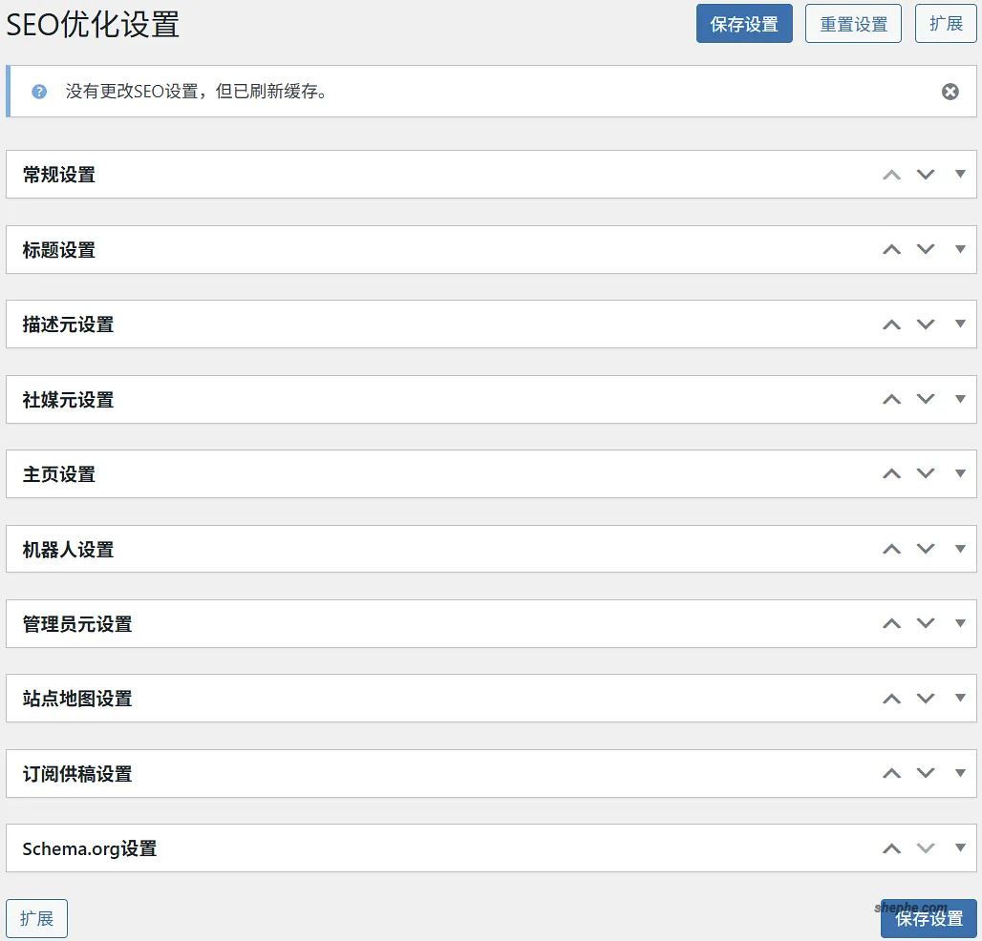The width and height of the screenshot is (982, 941).
Task: Move the 订阅供稿设置 section down
Action: [x=925, y=773]
